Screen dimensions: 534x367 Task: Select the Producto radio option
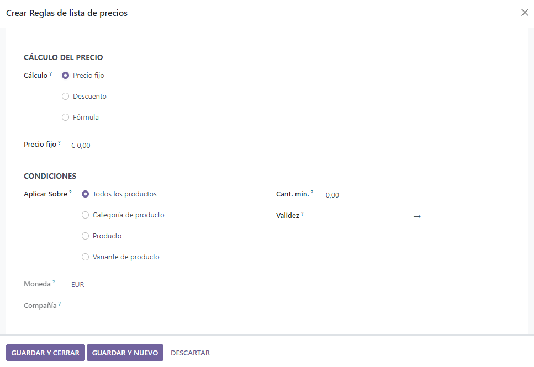[x=86, y=236]
